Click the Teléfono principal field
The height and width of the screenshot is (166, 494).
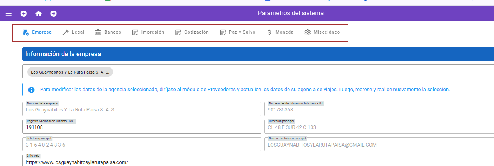pos(142,145)
